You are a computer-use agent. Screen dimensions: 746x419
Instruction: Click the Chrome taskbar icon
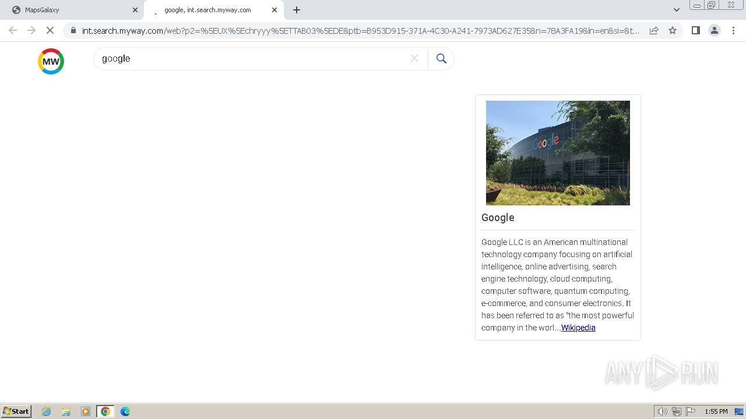tap(105, 411)
